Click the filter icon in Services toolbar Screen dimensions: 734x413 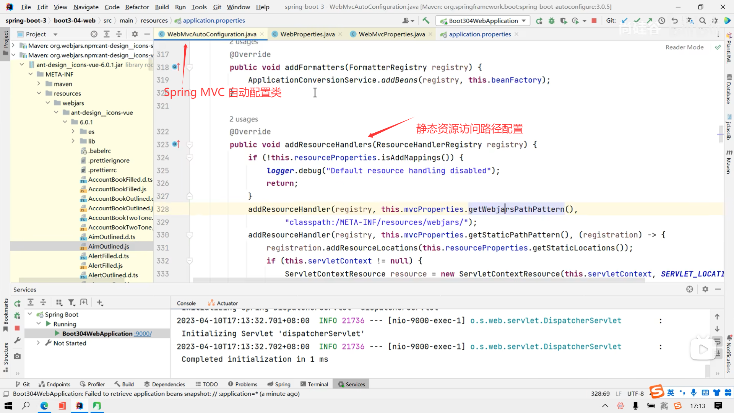click(x=71, y=302)
